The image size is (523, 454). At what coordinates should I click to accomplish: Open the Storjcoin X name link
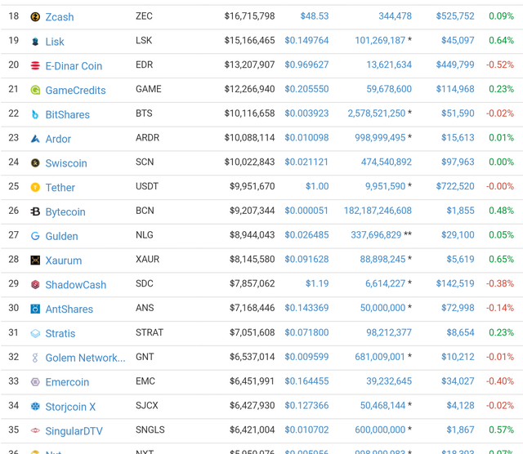point(70,407)
